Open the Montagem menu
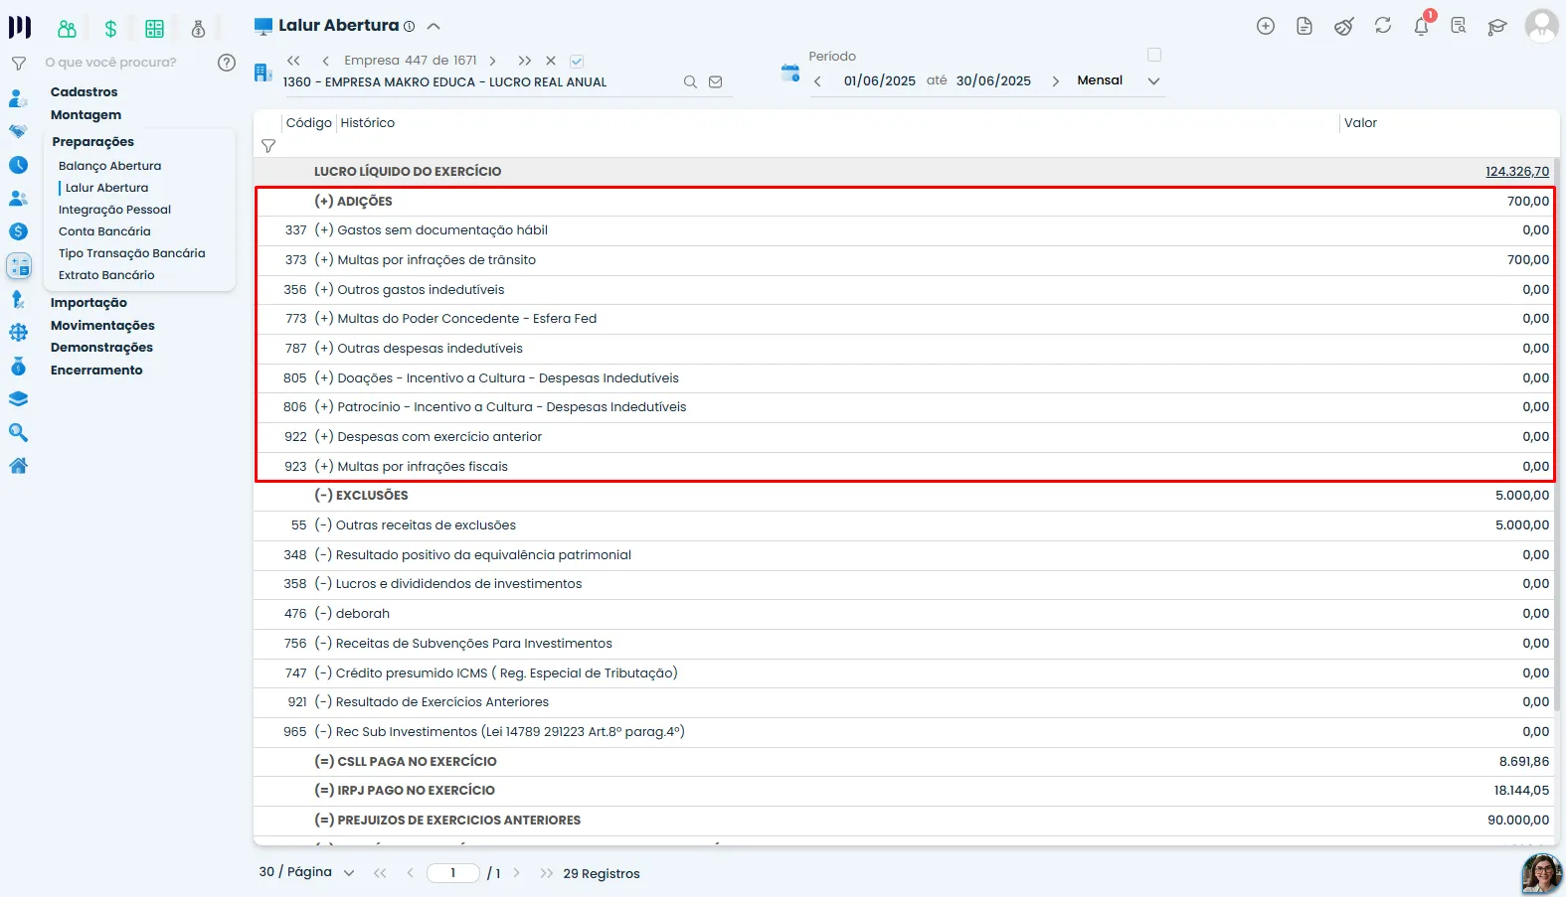Image resolution: width=1566 pixels, height=897 pixels. tap(86, 115)
